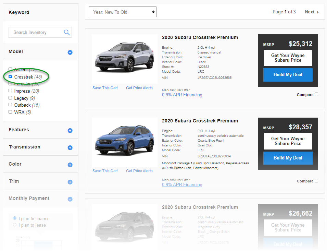Click the Model filter heading

(16, 51)
